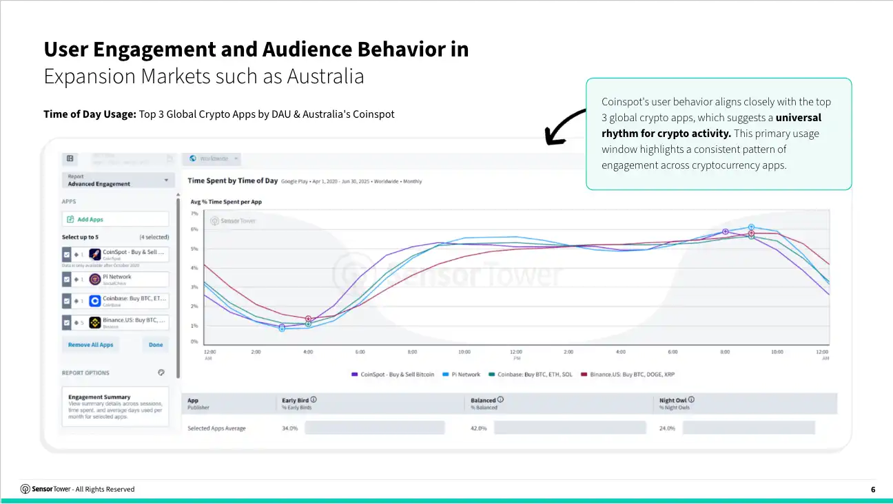Click the Done button
Image resolution: width=893 pixels, height=504 pixels.
(x=156, y=345)
